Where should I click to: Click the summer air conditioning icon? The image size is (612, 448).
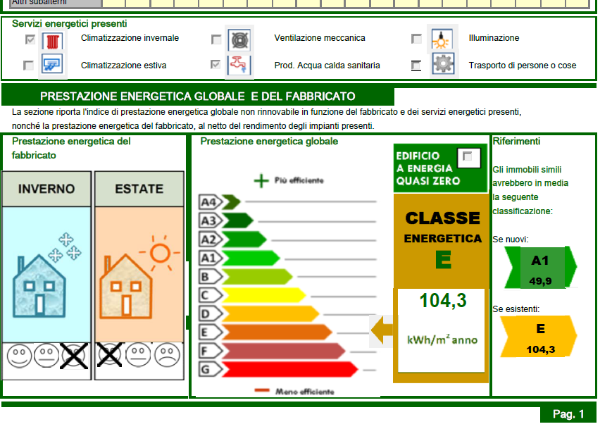pyautogui.click(x=52, y=65)
